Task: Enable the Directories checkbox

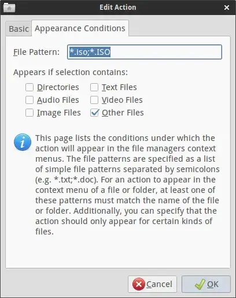Action: (x=30, y=87)
